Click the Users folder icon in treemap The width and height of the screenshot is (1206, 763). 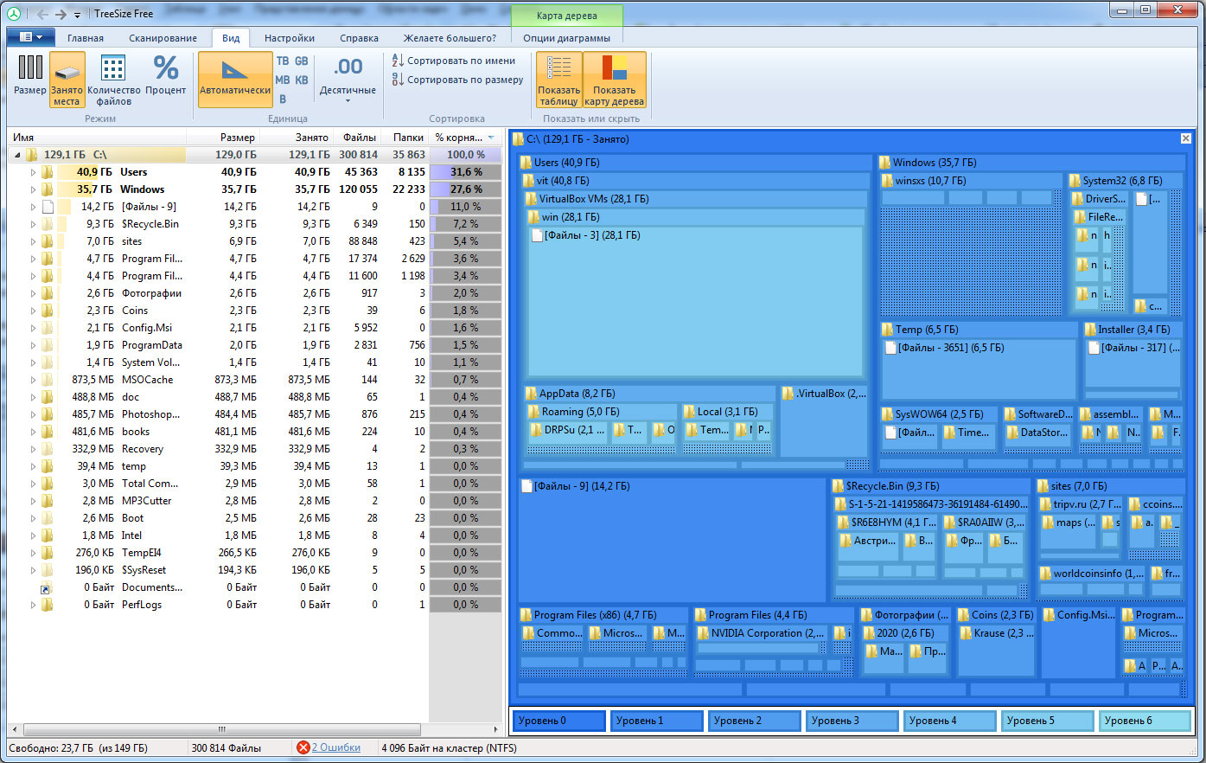(x=526, y=162)
